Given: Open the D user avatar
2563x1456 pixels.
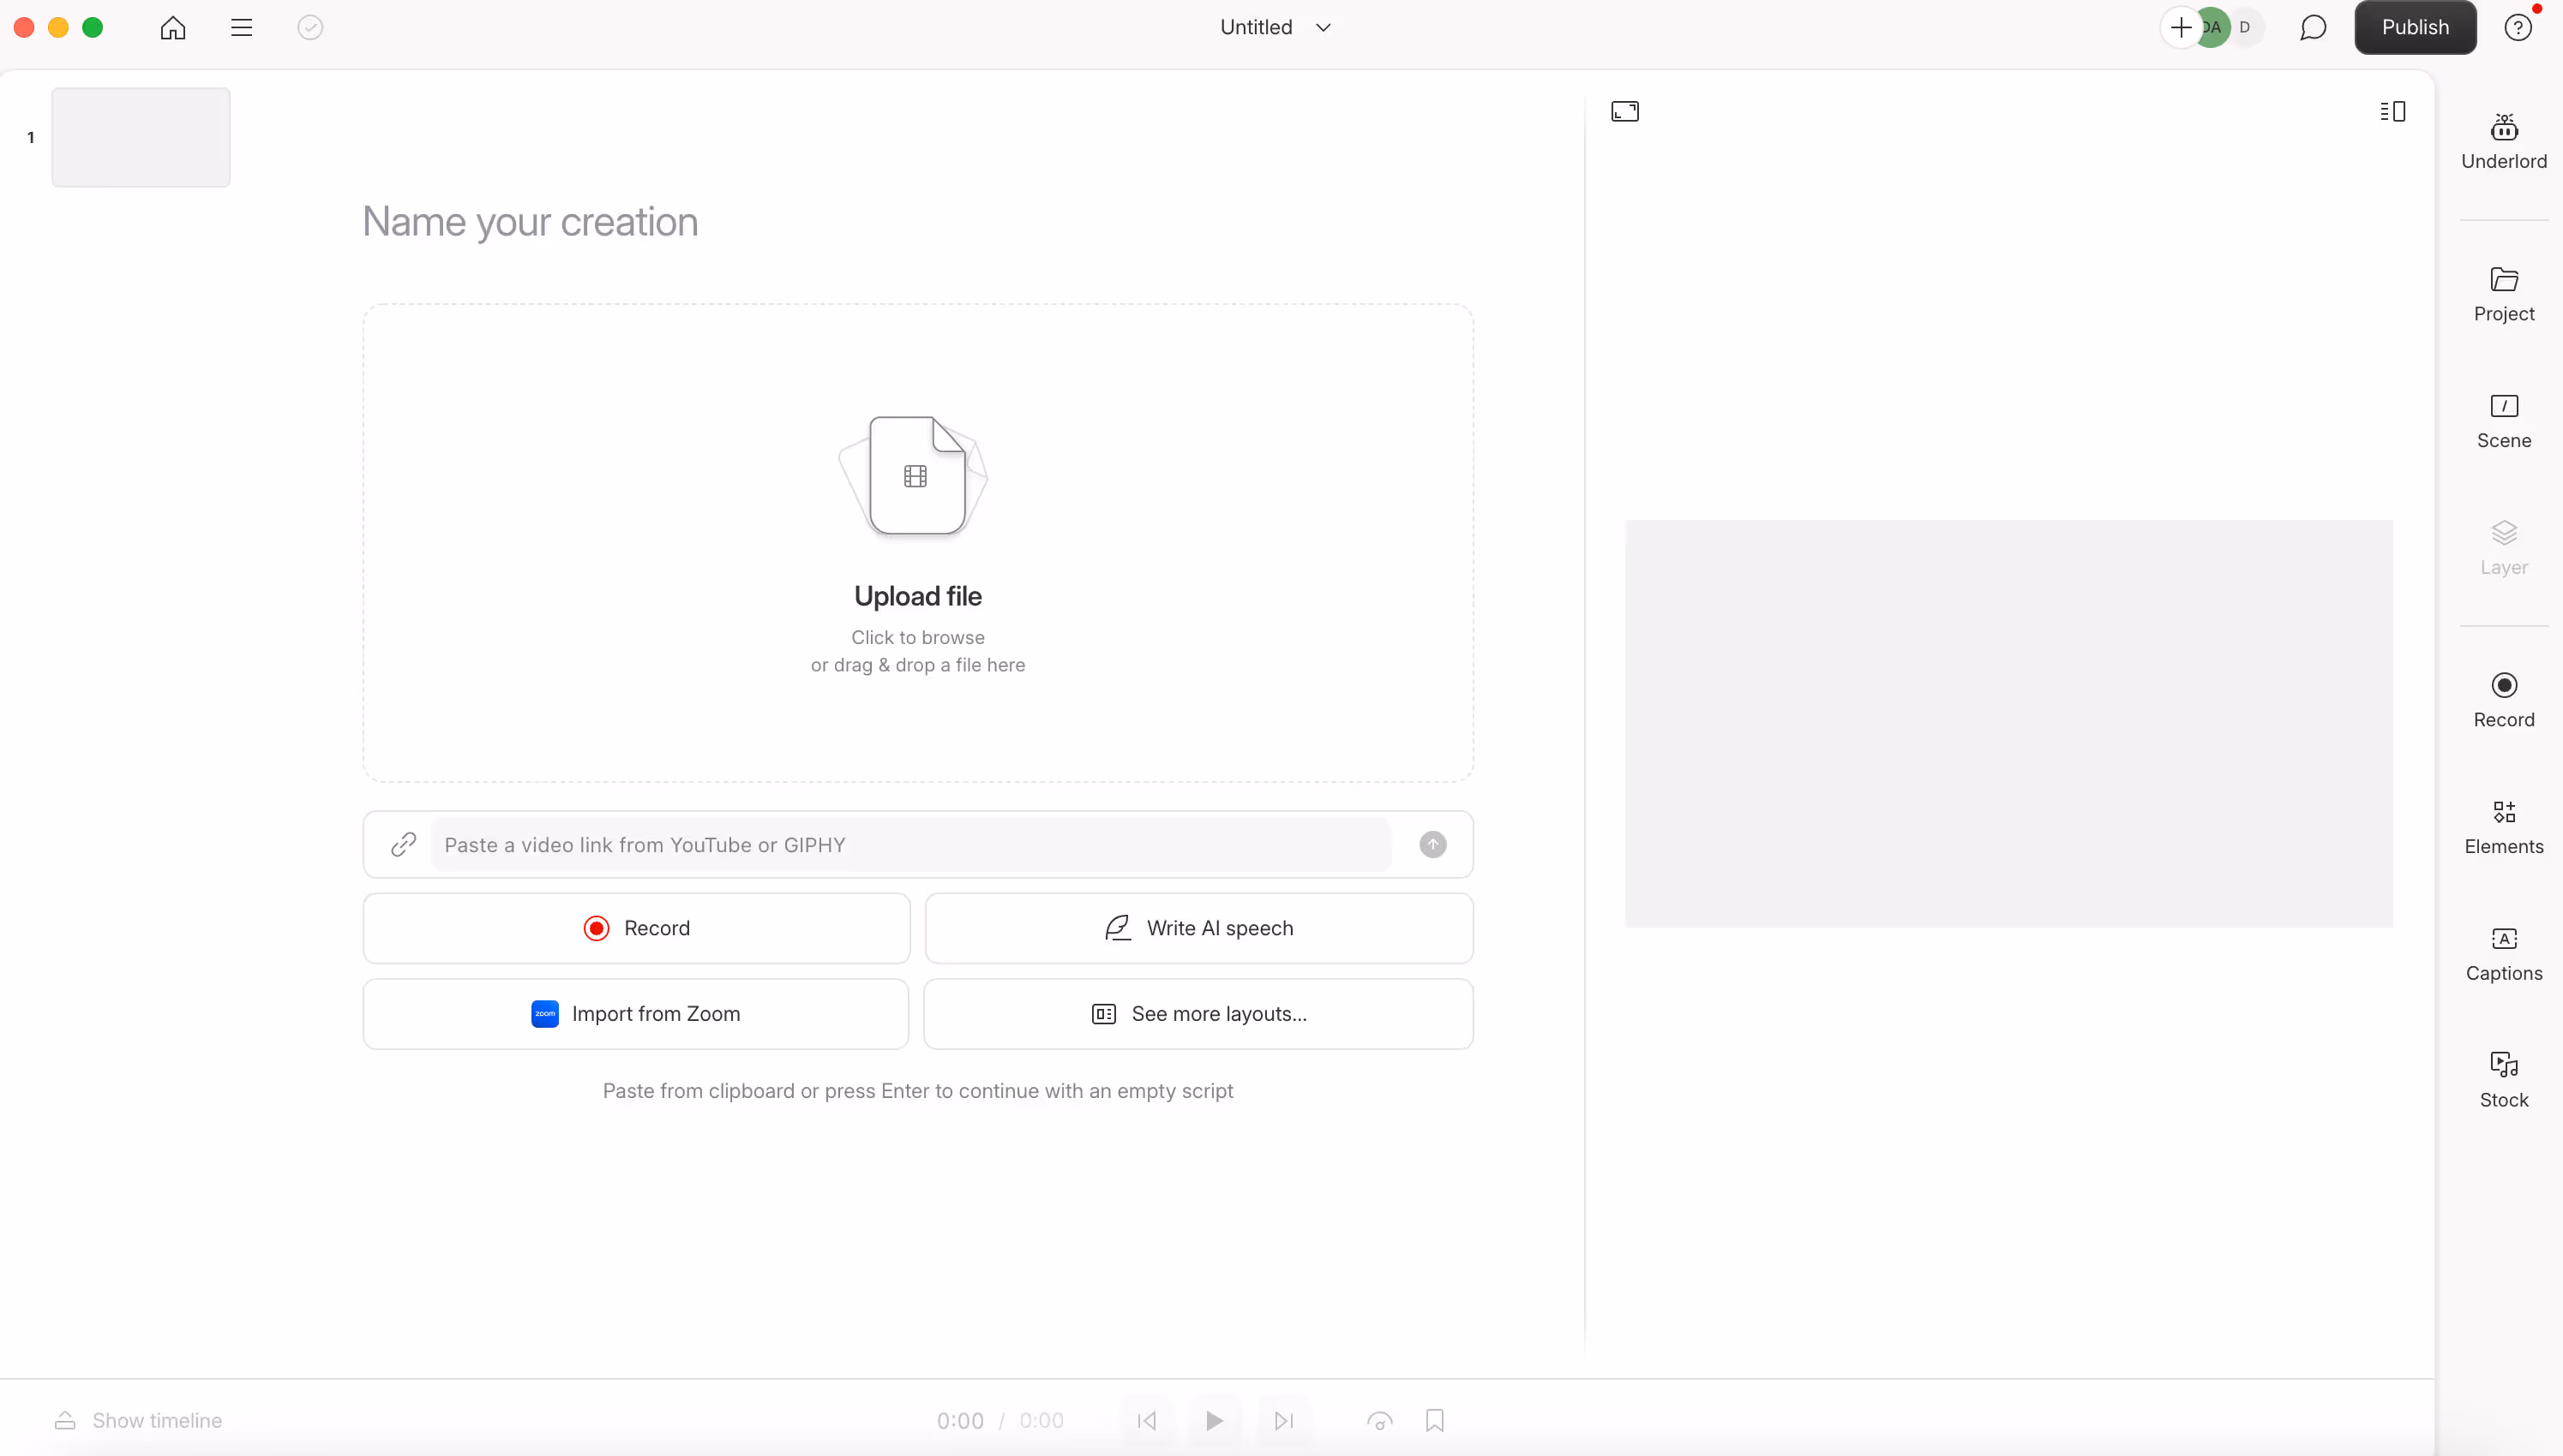Looking at the screenshot, I should tap(2245, 28).
